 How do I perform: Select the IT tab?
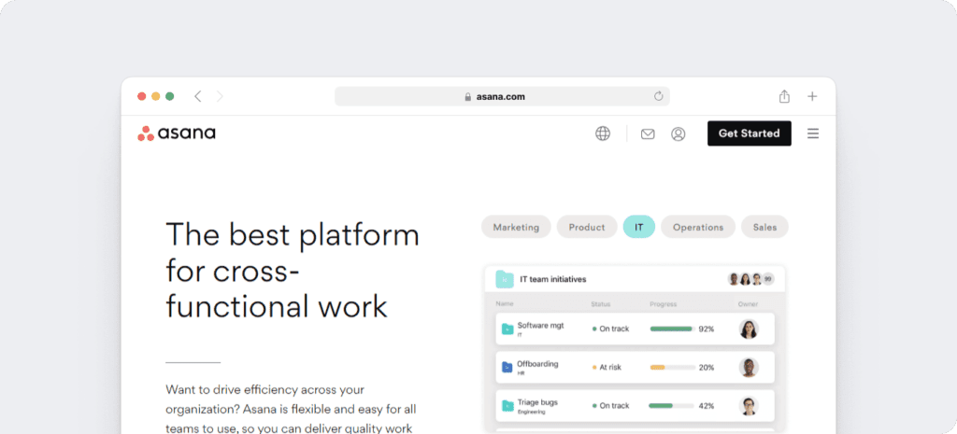click(x=639, y=227)
